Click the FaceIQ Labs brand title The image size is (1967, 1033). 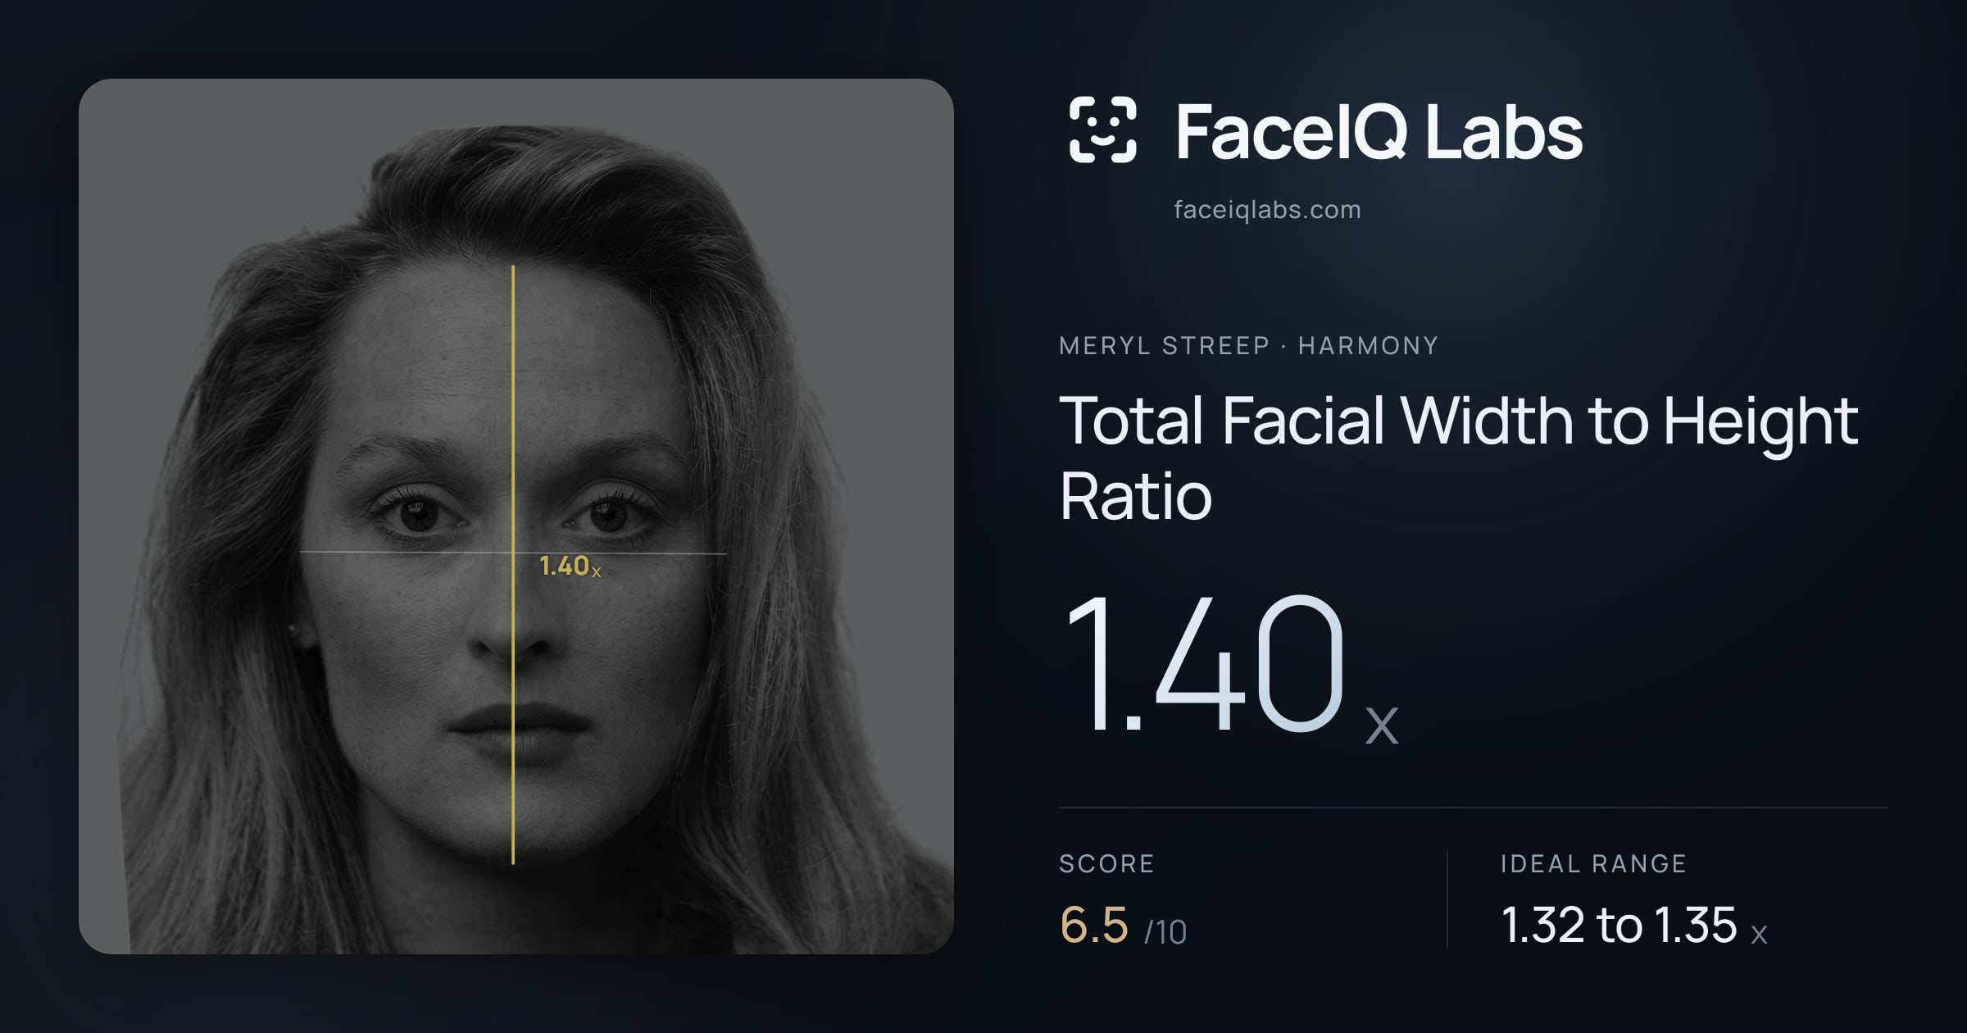click(x=1379, y=131)
